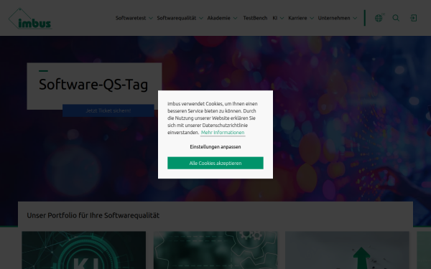Open the green arrow portfolio card
431x269 pixels.
(x=347, y=250)
